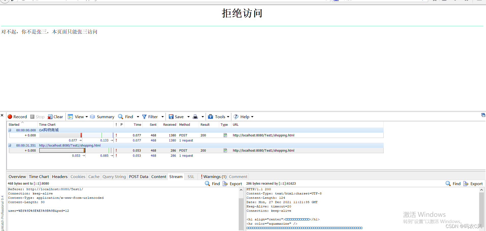Screen dimensions: 486x231
Task: Sort by the flag column header
Action: tap(122, 125)
